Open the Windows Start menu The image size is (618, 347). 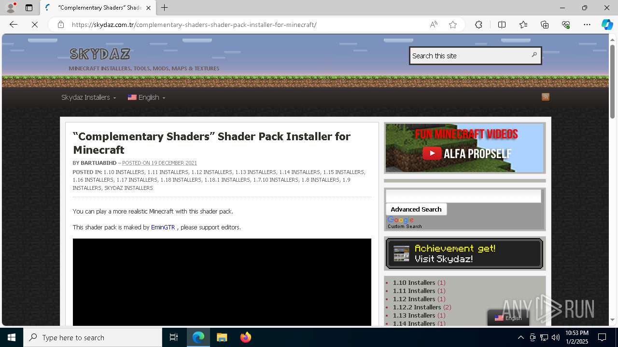point(12,337)
